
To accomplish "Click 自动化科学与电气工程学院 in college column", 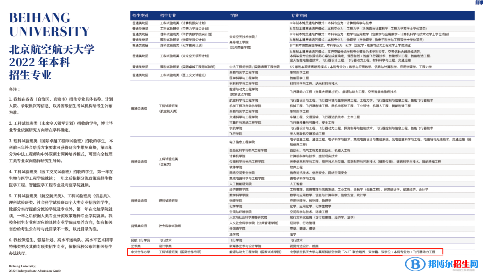I will (x=248, y=150).
